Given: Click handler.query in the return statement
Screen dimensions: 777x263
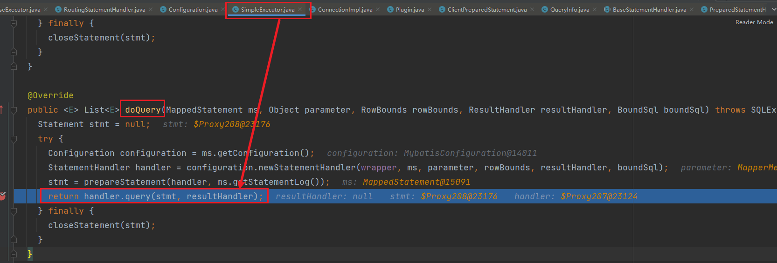Looking at the screenshot, I should coord(117,196).
